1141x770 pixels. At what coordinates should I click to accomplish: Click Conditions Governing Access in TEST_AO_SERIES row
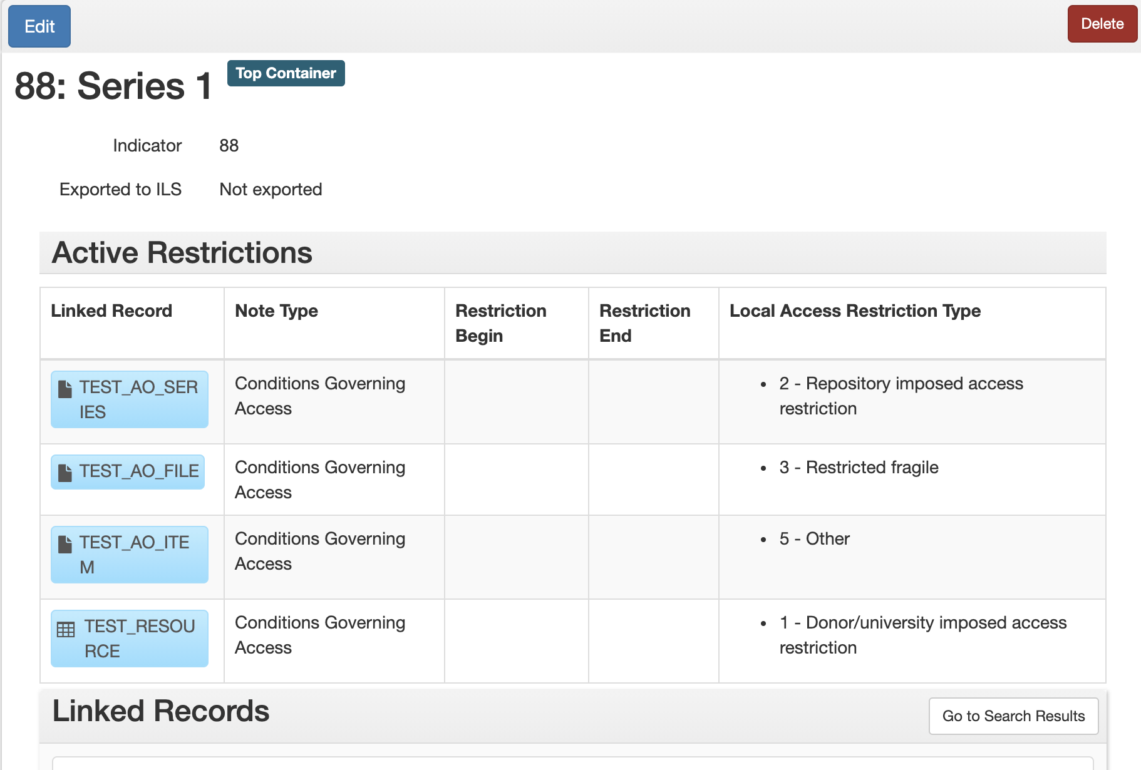[320, 396]
